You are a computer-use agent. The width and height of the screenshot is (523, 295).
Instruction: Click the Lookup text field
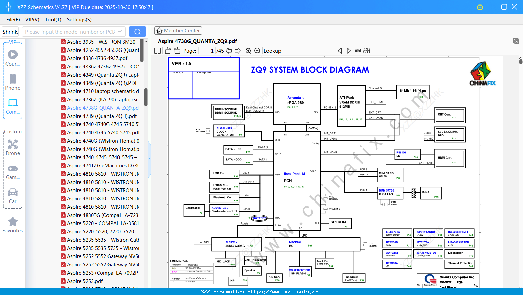tap(309, 51)
